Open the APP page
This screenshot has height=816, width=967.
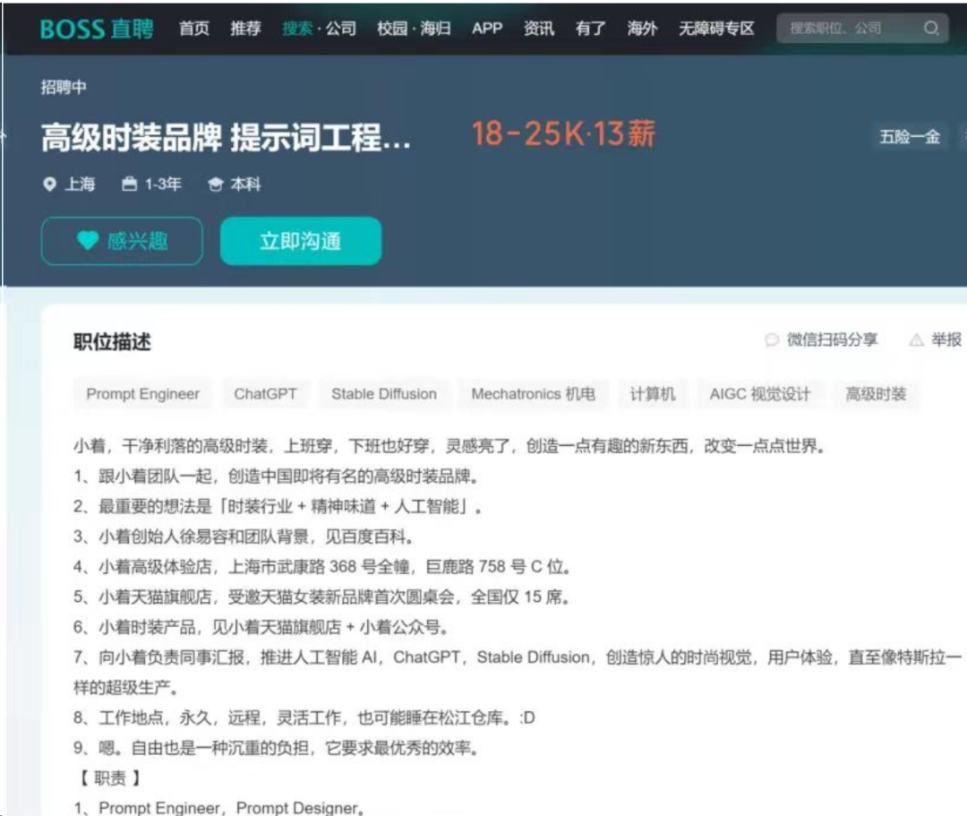click(x=487, y=28)
